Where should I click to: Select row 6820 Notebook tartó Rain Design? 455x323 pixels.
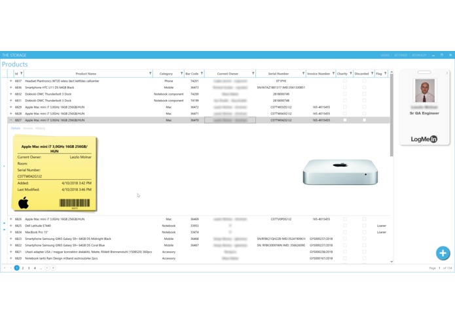tap(199, 258)
